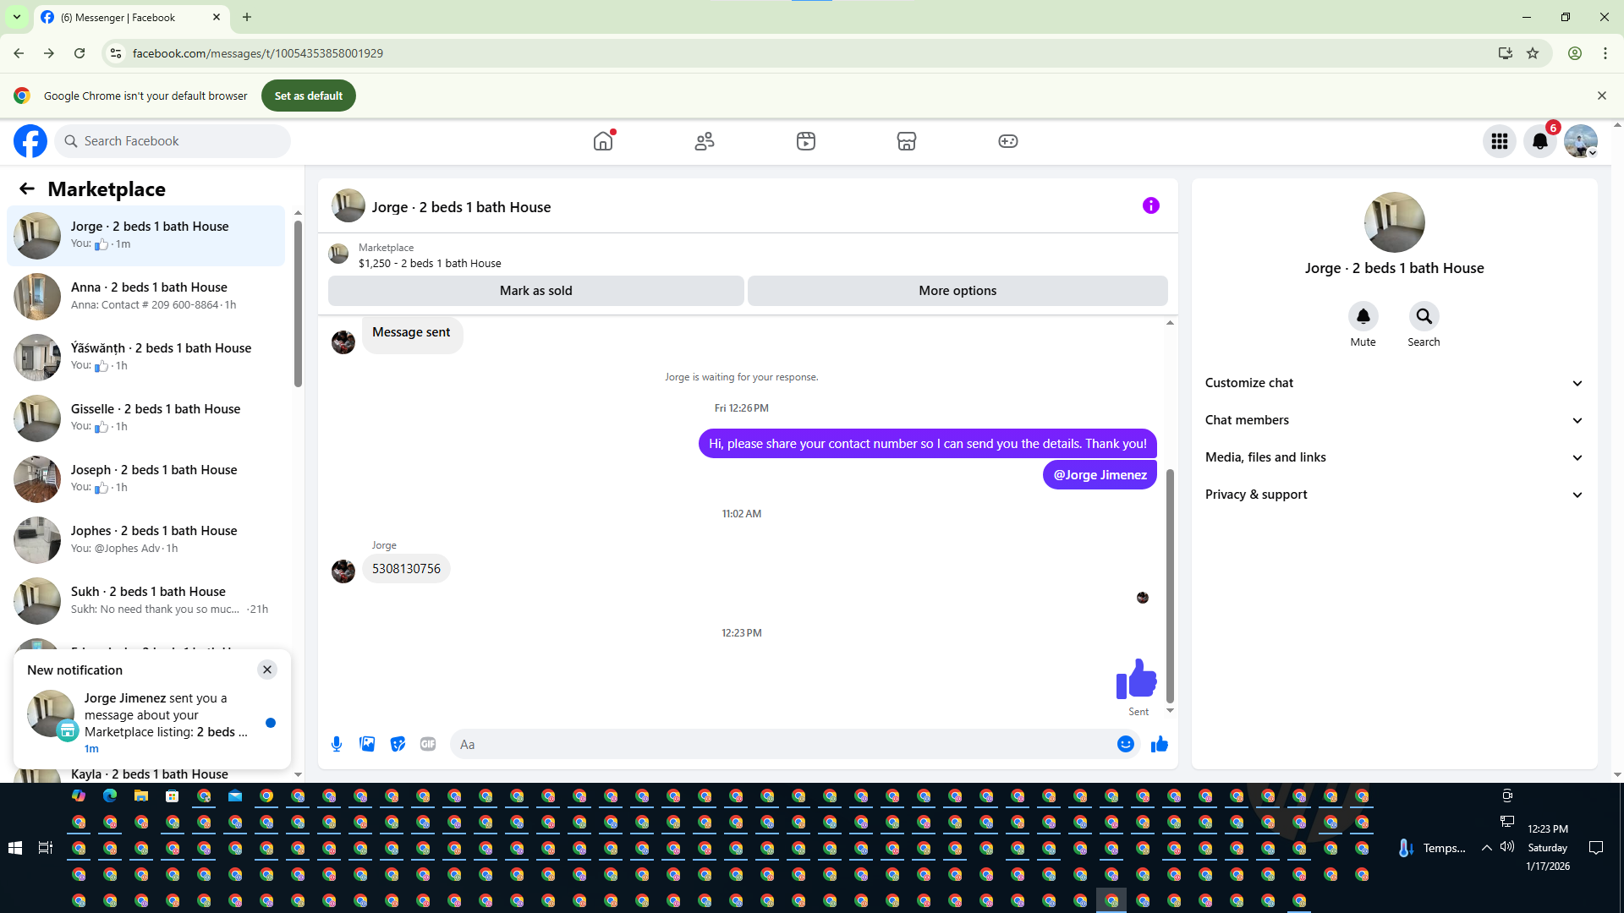Expand Media, files and links
The image size is (1624, 913).
click(x=1394, y=457)
